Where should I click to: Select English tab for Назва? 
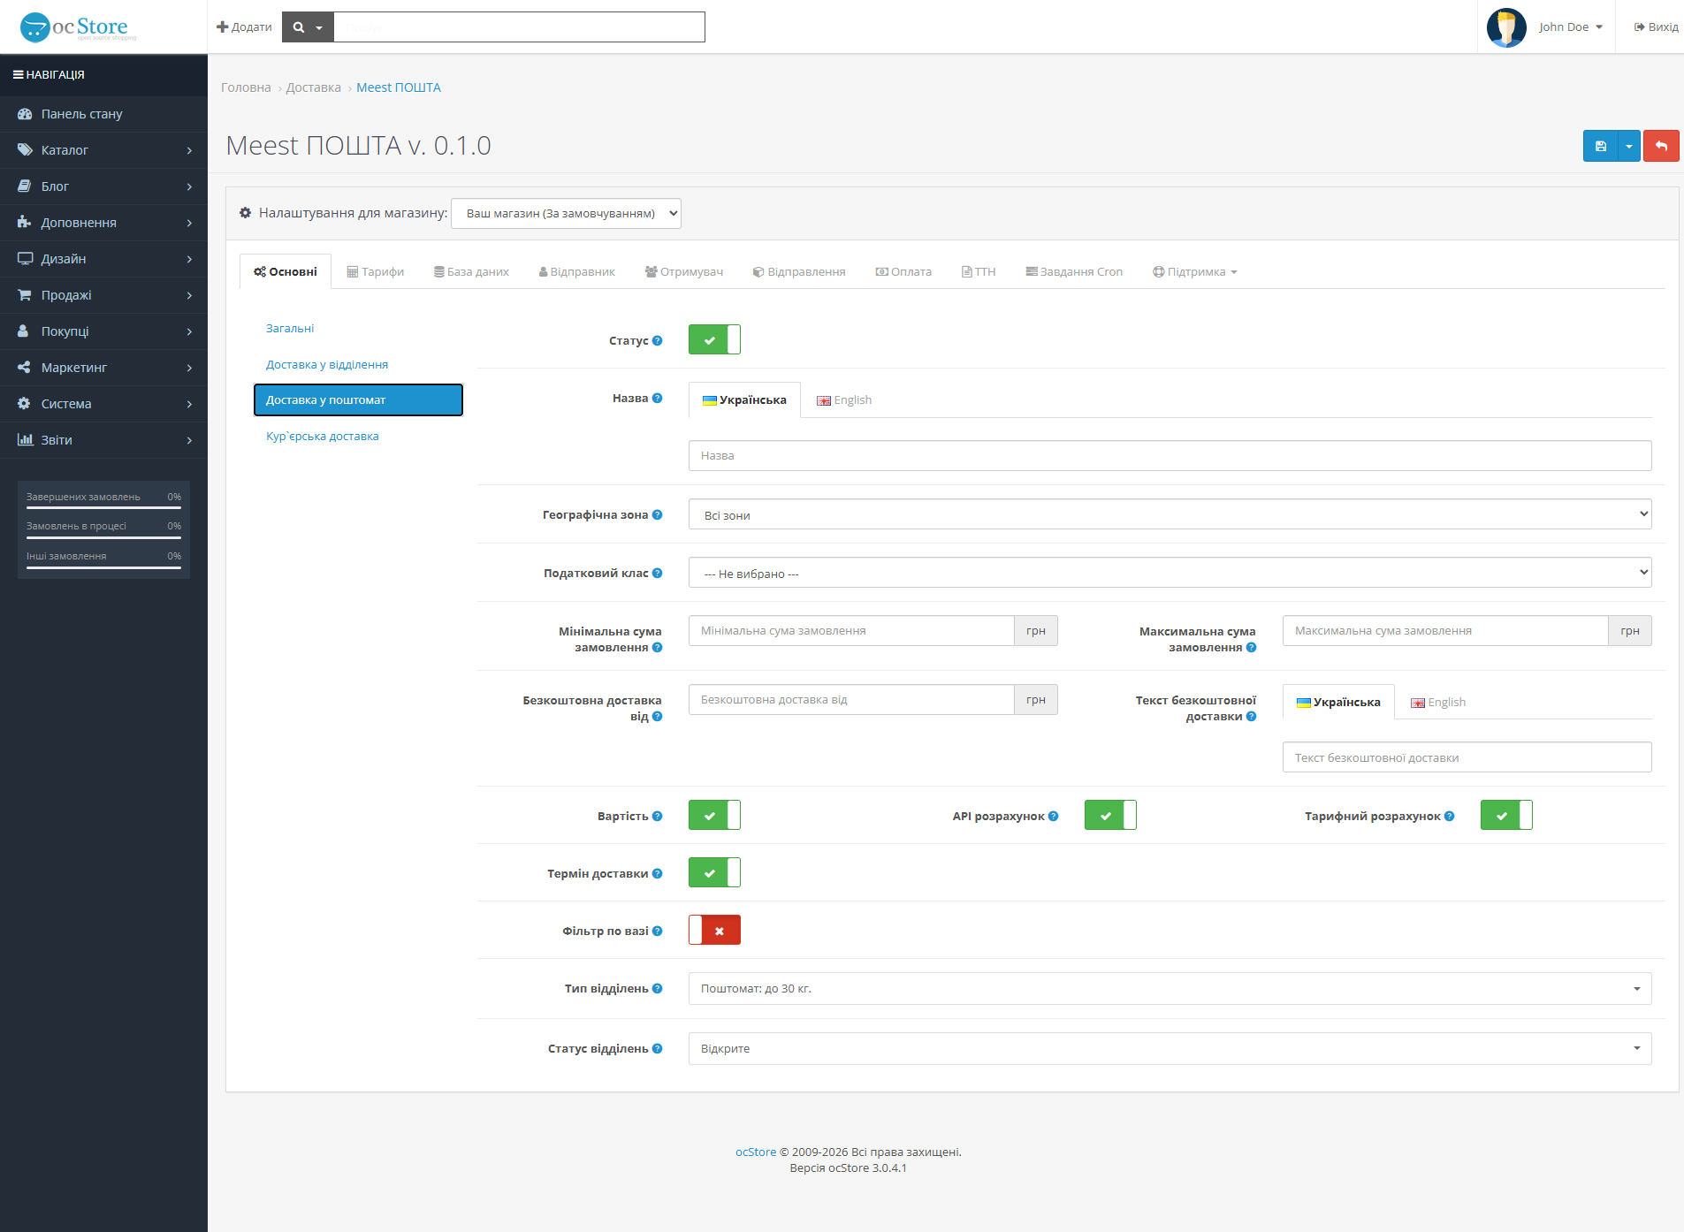pyautogui.click(x=844, y=399)
